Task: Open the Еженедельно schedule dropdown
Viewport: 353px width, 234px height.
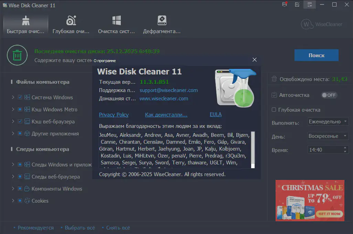Action: point(328,122)
